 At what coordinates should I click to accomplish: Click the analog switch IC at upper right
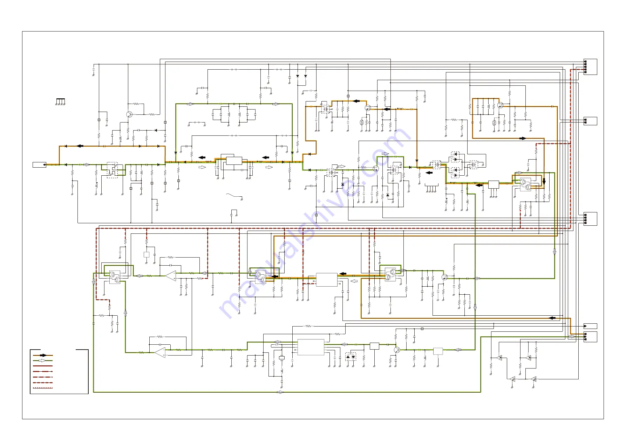click(x=525, y=184)
